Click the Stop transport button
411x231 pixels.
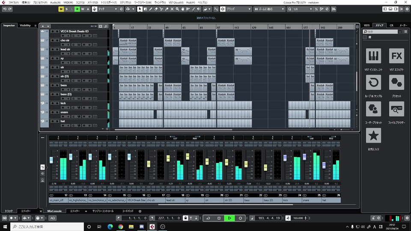(x=219, y=218)
